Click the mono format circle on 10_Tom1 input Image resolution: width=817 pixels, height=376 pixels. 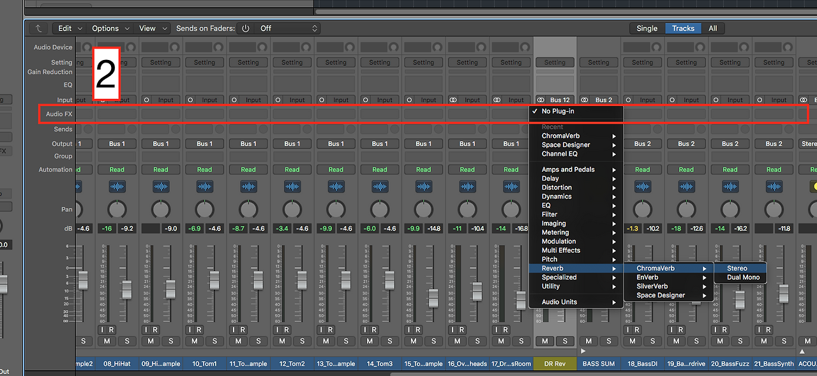[190, 100]
